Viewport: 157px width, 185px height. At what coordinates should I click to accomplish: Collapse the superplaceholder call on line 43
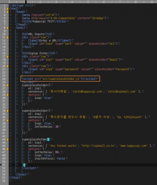point(7,140)
